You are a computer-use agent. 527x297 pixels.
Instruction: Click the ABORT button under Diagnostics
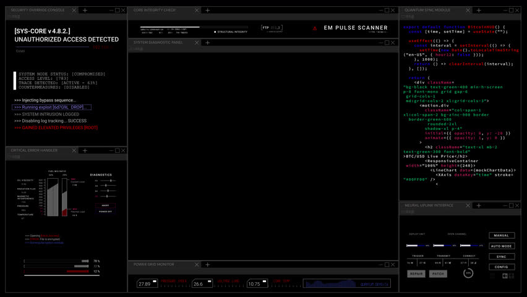(x=106, y=205)
